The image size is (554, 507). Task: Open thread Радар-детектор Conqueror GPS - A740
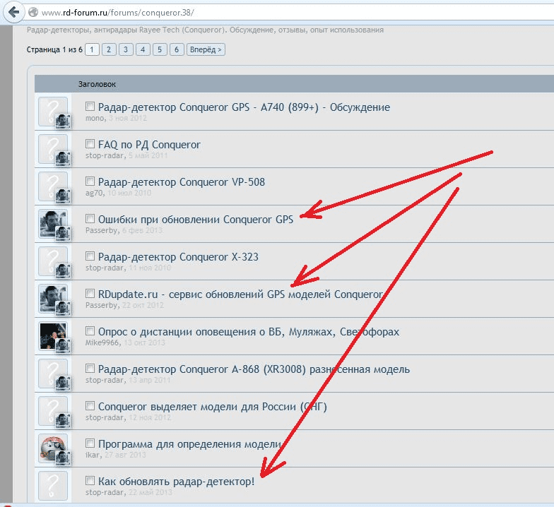pyautogui.click(x=244, y=107)
